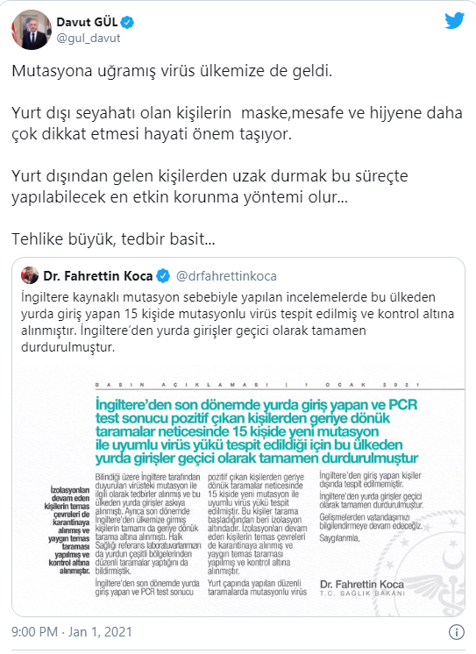The width and height of the screenshot is (476, 654).
Task: Click the quoted tweet text about İngiltere mutation
Action: click(x=238, y=322)
